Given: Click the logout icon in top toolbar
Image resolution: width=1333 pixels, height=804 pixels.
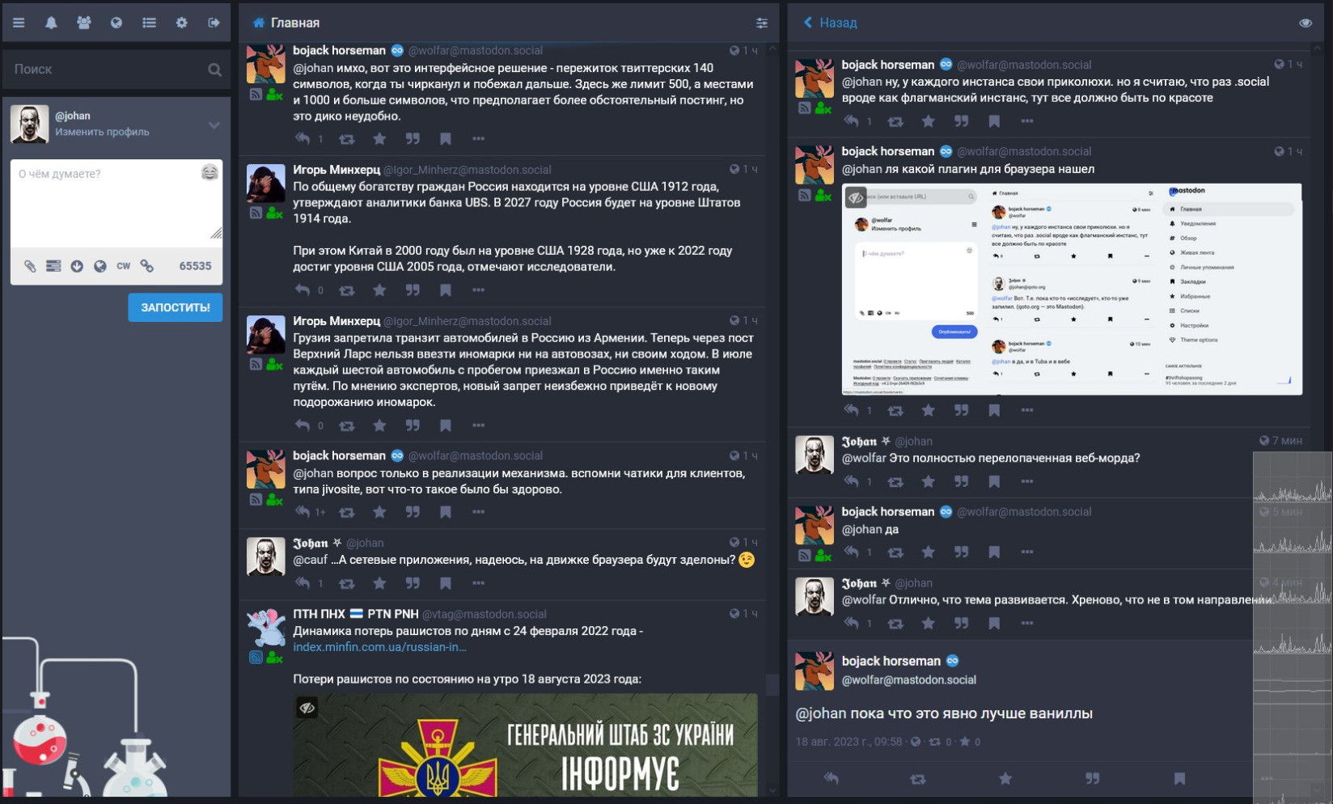Looking at the screenshot, I should [214, 23].
